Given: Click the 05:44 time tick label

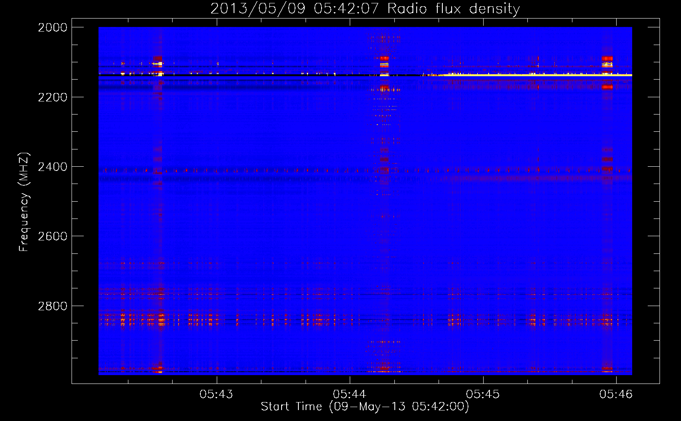Looking at the screenshot, I should [x=350, y=394].
